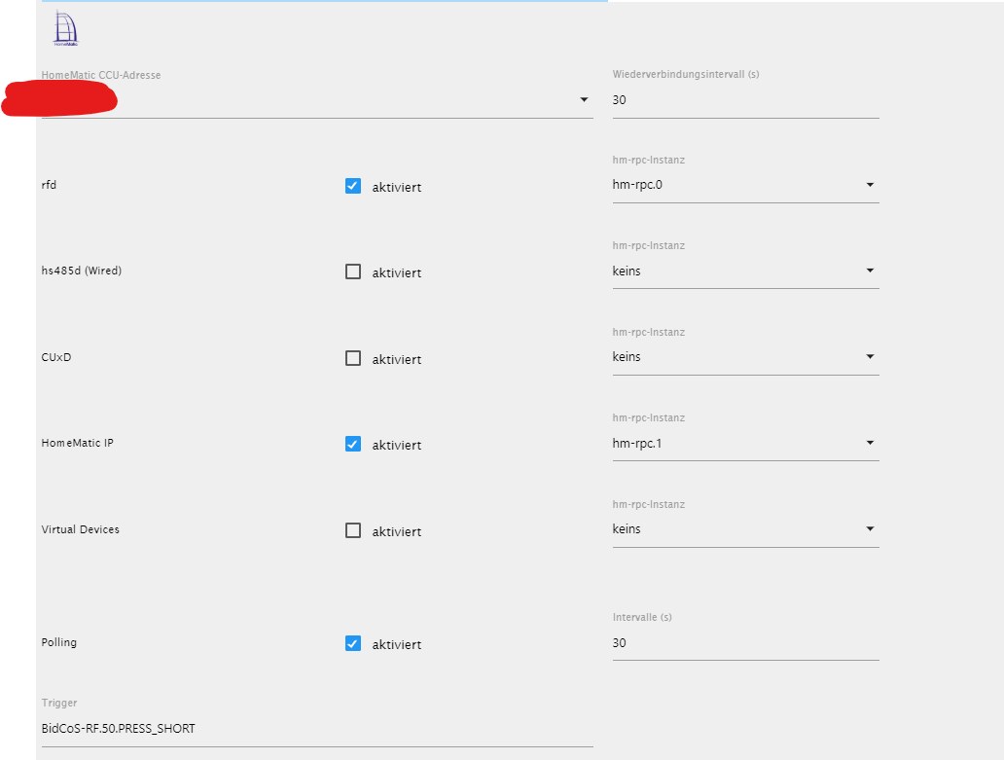Open the HomeMatic CCU-Adresse dropdown
The width and height of the screenshot is (1004, 760).
click(x=584, y=100)
